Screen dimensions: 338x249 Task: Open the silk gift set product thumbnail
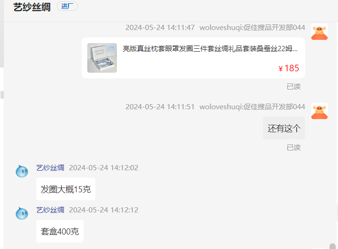(x=102, y=58)
